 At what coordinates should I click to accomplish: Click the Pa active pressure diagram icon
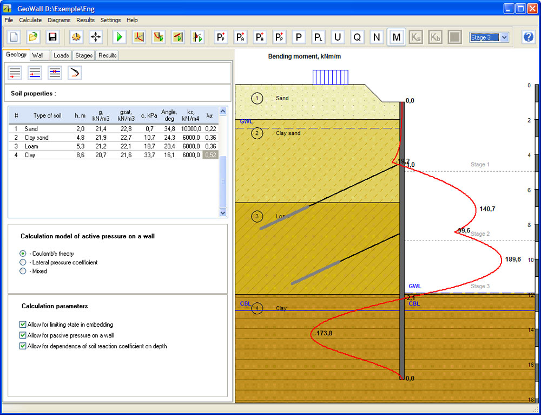pos(240,37)
